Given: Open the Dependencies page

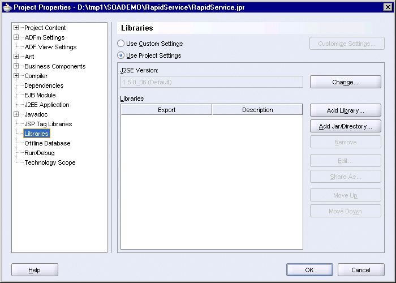Looking at the screenshot, I should pyautogui.click(x=44, y=85).
